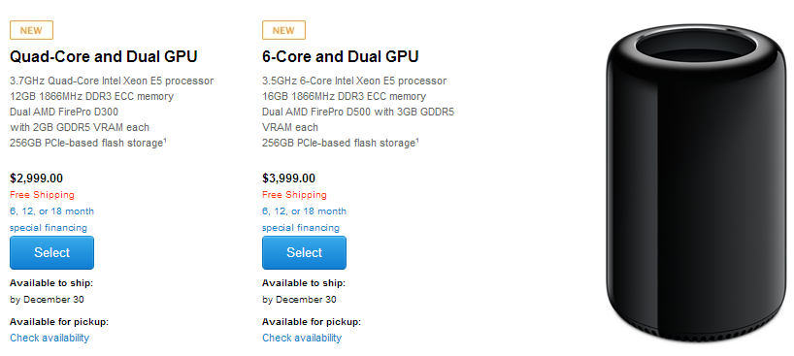Click the Mac Pro product image
This screenshot has width=794, height=356.
click(x=697, y=182)
